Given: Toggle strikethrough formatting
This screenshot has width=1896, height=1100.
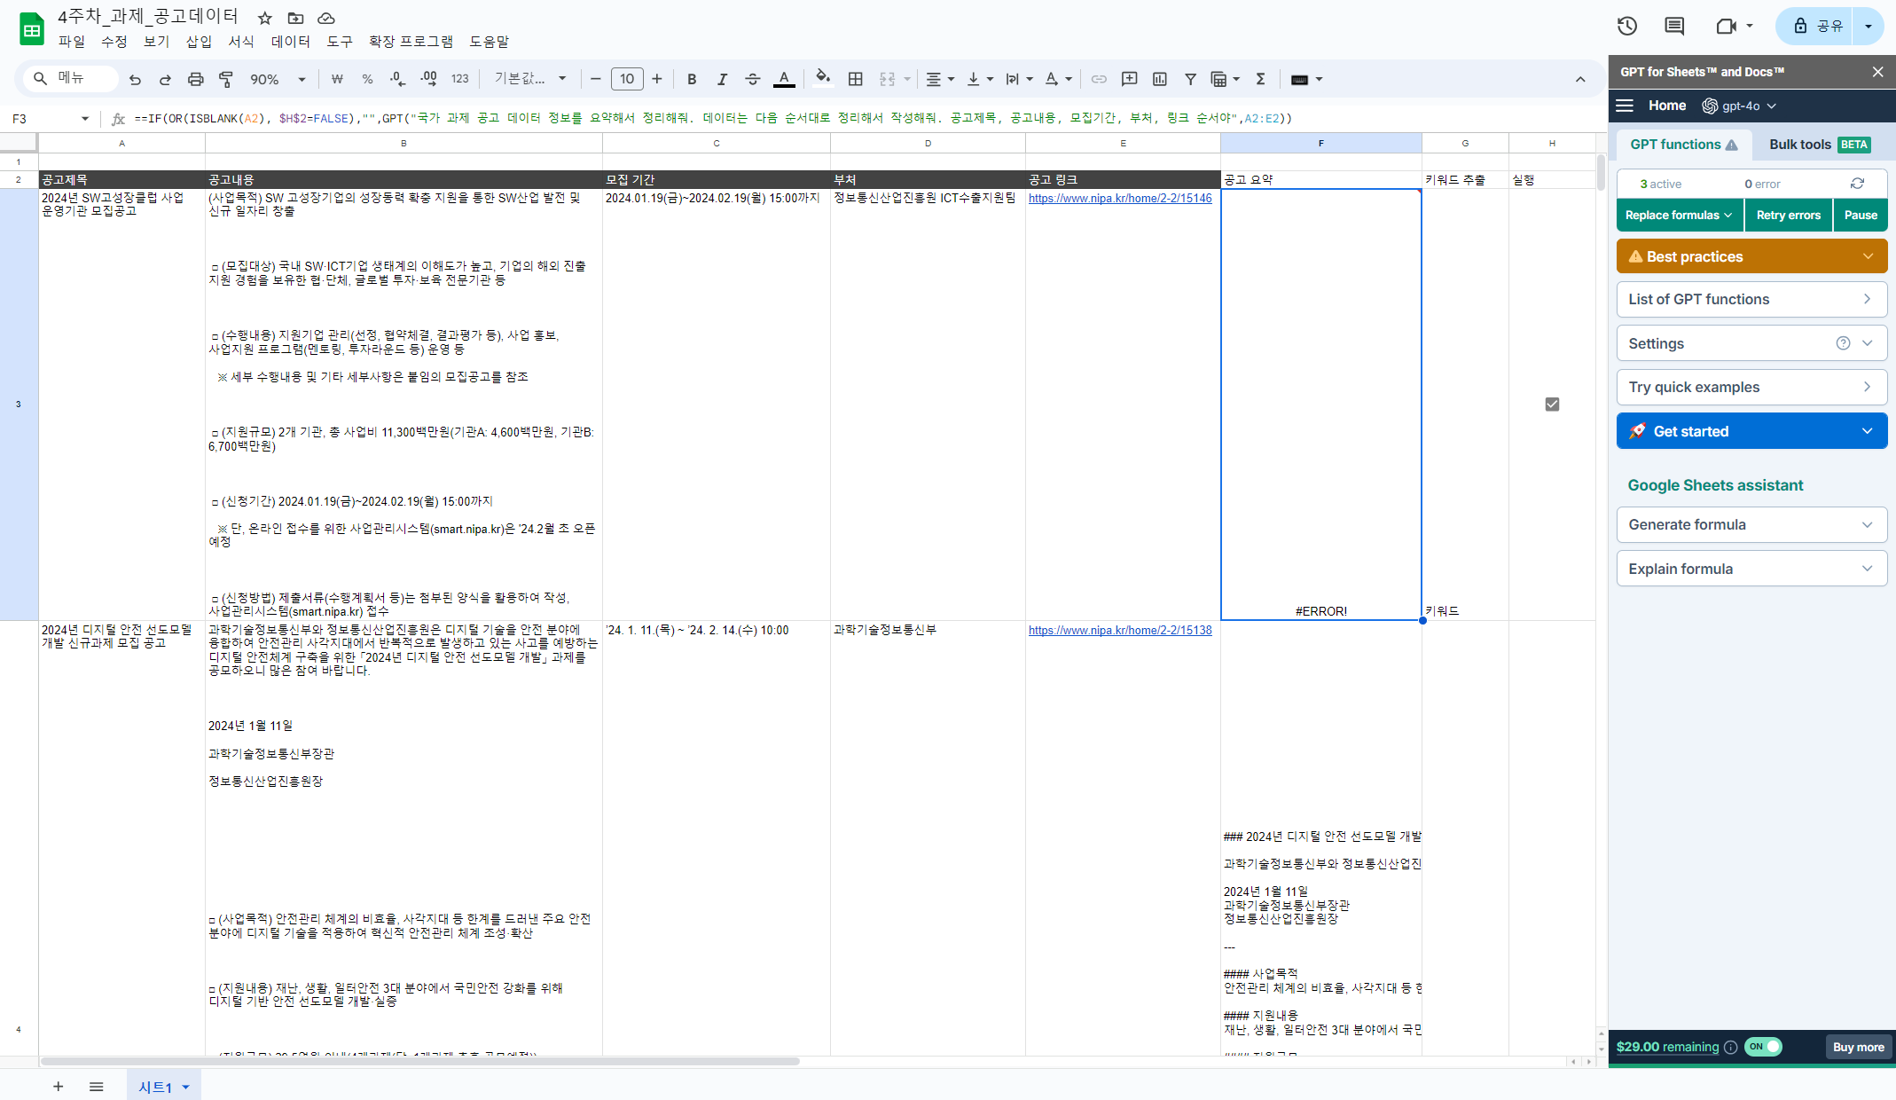Looking at the screenshot, I should (x=753, y=80).
